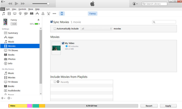The image size is (182, 109).
Task: Open the Help menu
Action: pyautogui.click(x=37, y=9)
